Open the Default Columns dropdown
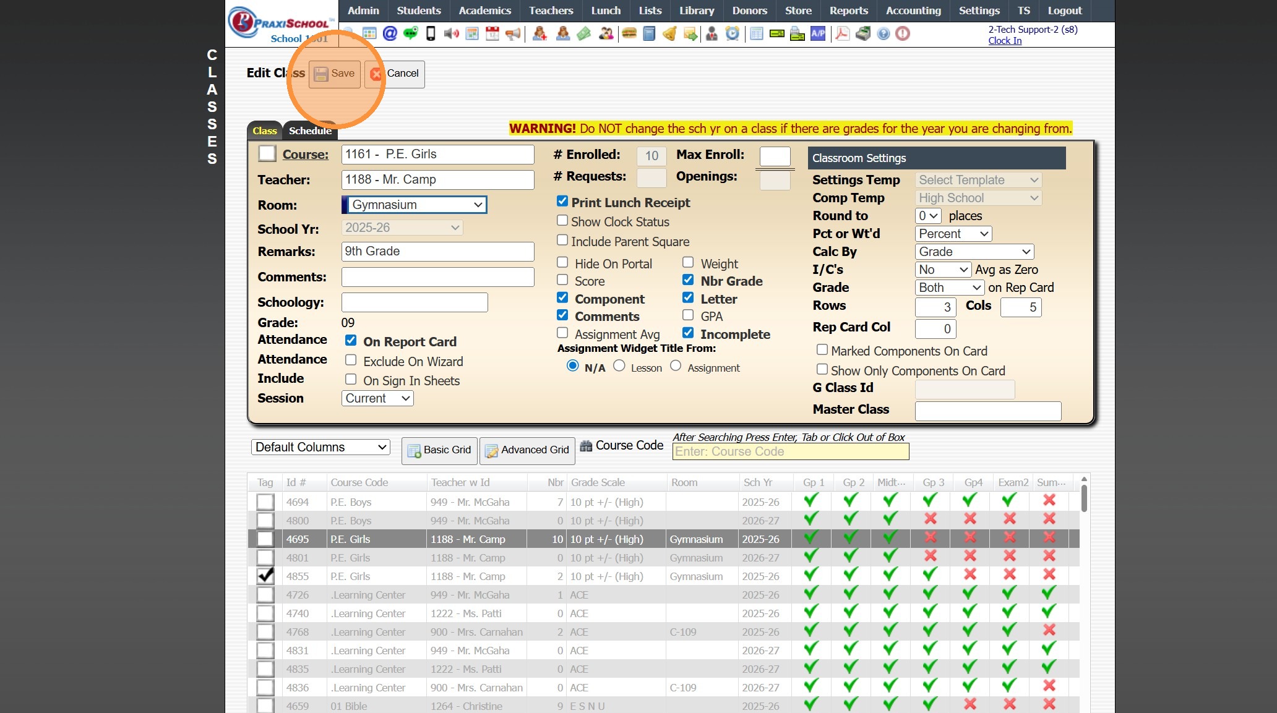1277x713 pixels. click(x=320, y=447)
